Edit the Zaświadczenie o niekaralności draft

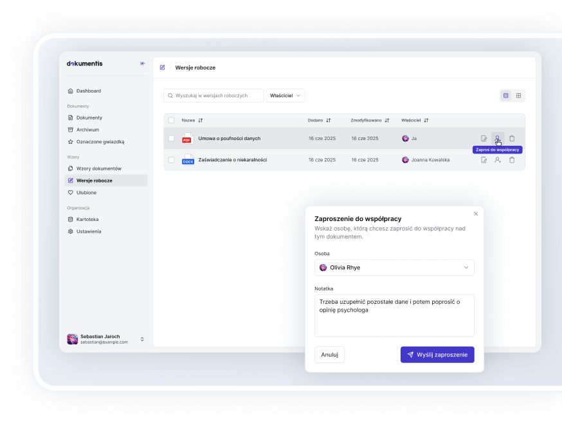click(x=484, y=160)
